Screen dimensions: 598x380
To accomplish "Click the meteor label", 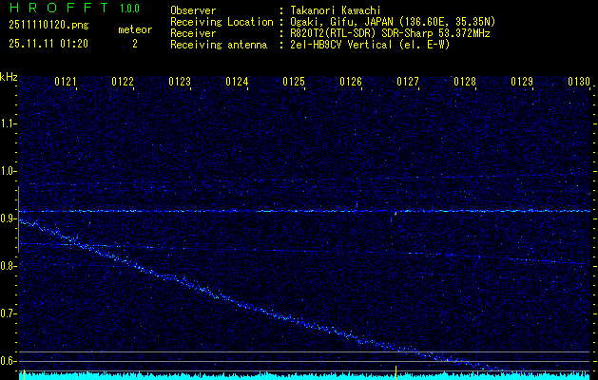I will 134,29.
